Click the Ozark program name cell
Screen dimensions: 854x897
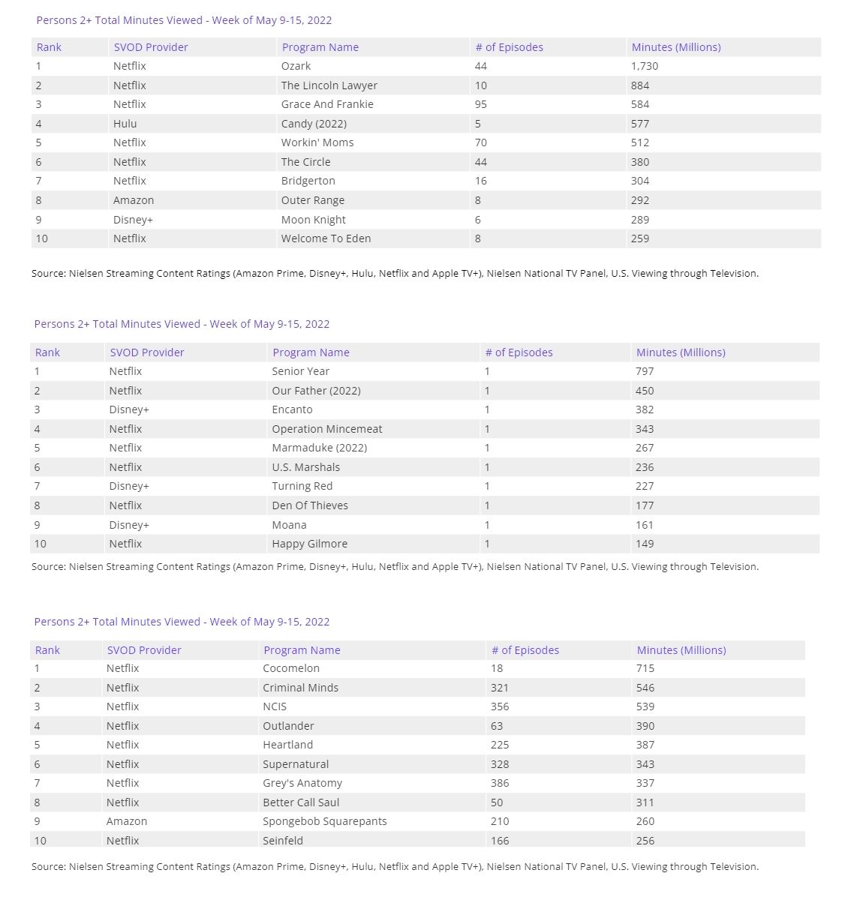[296, 66]
